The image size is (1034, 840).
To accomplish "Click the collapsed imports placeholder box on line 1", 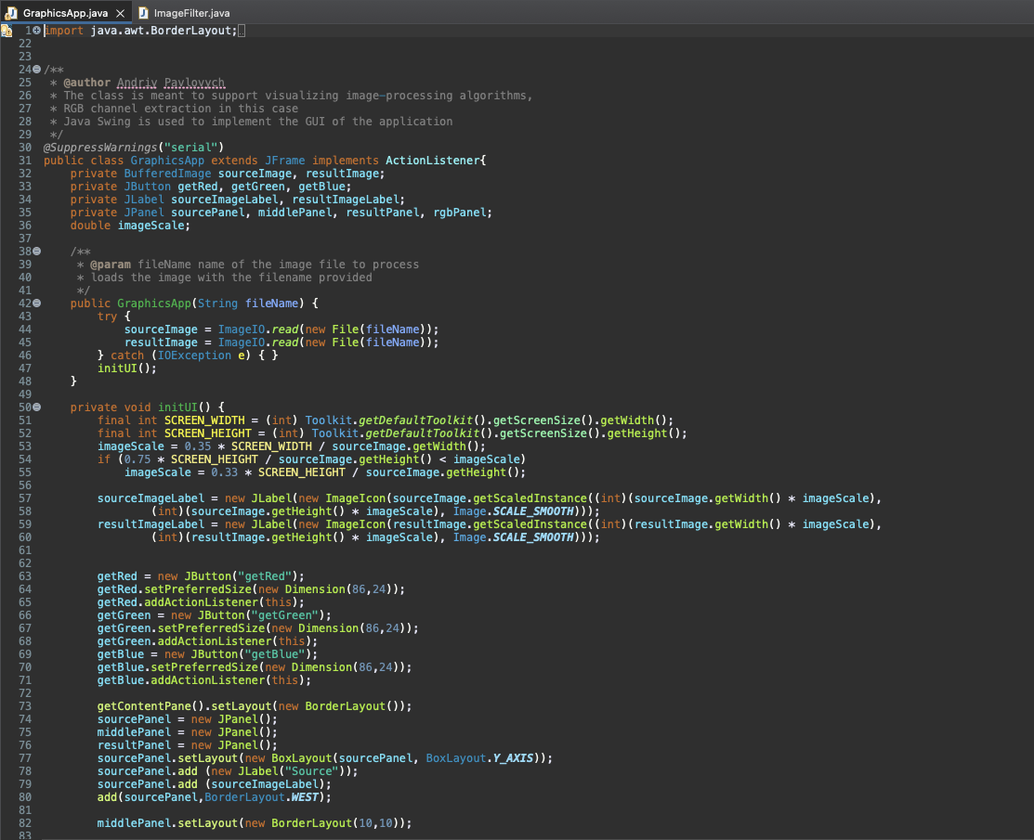I will click(242, 31).
